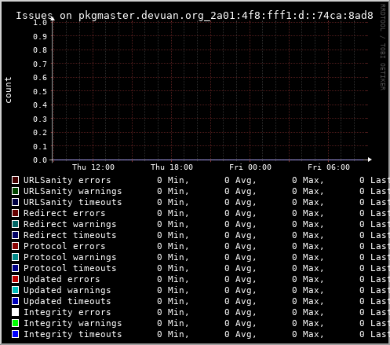
Task: Click the Updated warnings cyan swatch
Action: tap(16, 290)
